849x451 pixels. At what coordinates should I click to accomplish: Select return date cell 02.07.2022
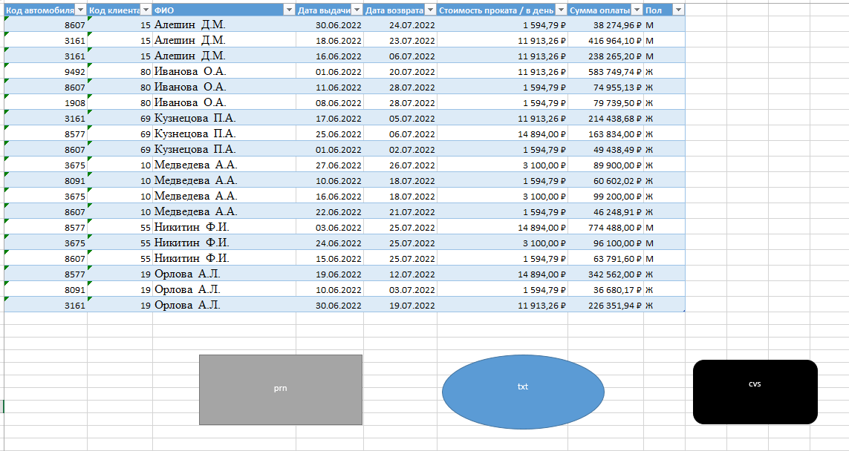[400, 149]
